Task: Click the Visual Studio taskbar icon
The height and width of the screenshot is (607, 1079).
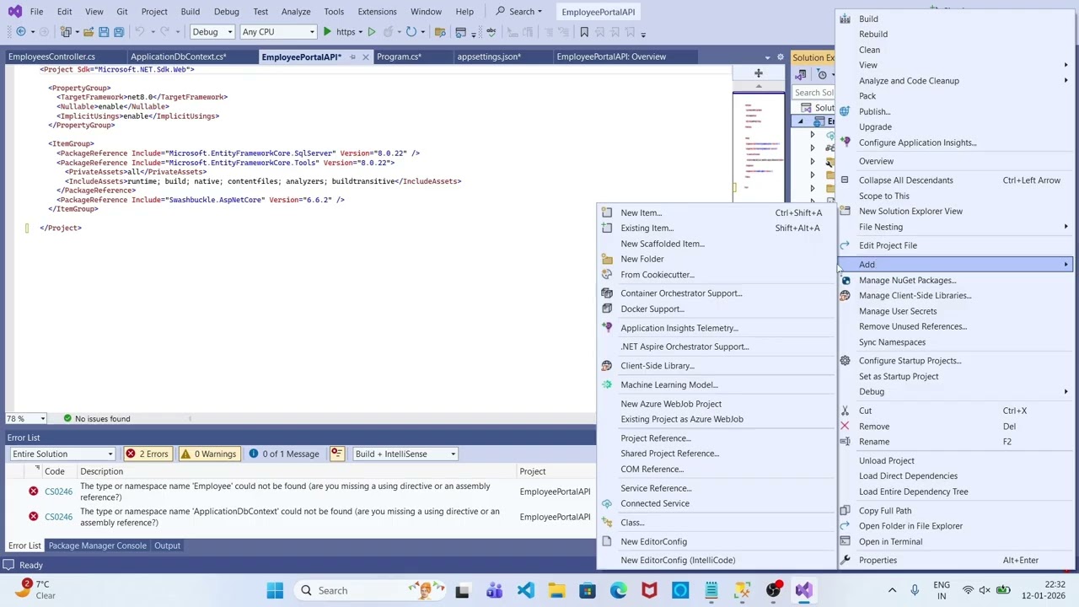Action: click(x=803, y=590)
